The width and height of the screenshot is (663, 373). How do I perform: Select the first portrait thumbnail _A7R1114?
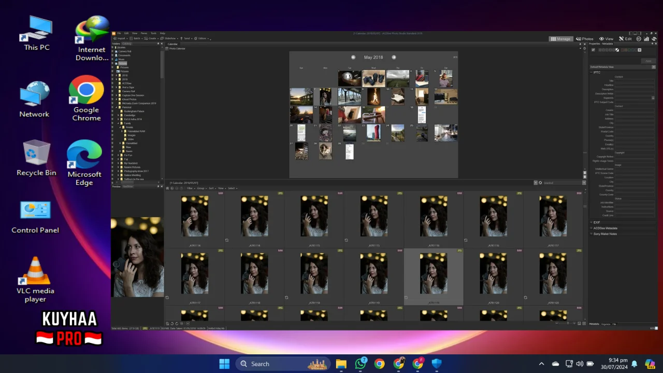tap(195, 216)
